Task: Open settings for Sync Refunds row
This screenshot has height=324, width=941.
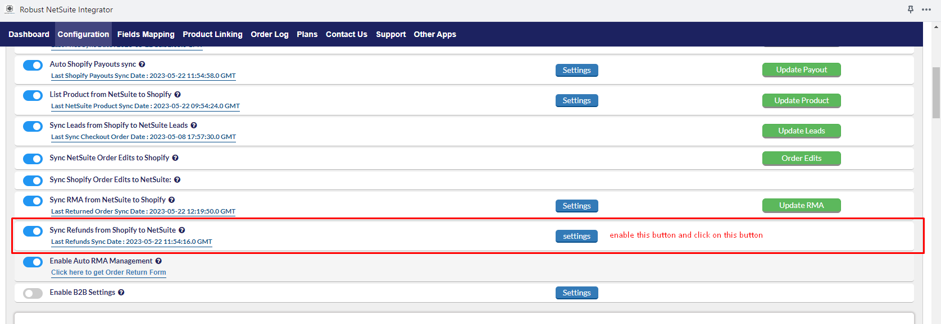Action: coord(576,236)
